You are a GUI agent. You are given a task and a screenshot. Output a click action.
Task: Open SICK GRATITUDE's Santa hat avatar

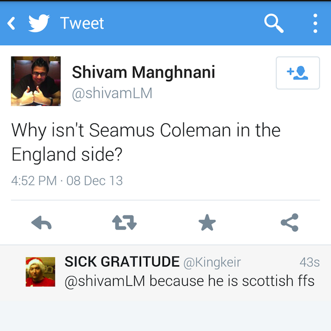(41, 272)
